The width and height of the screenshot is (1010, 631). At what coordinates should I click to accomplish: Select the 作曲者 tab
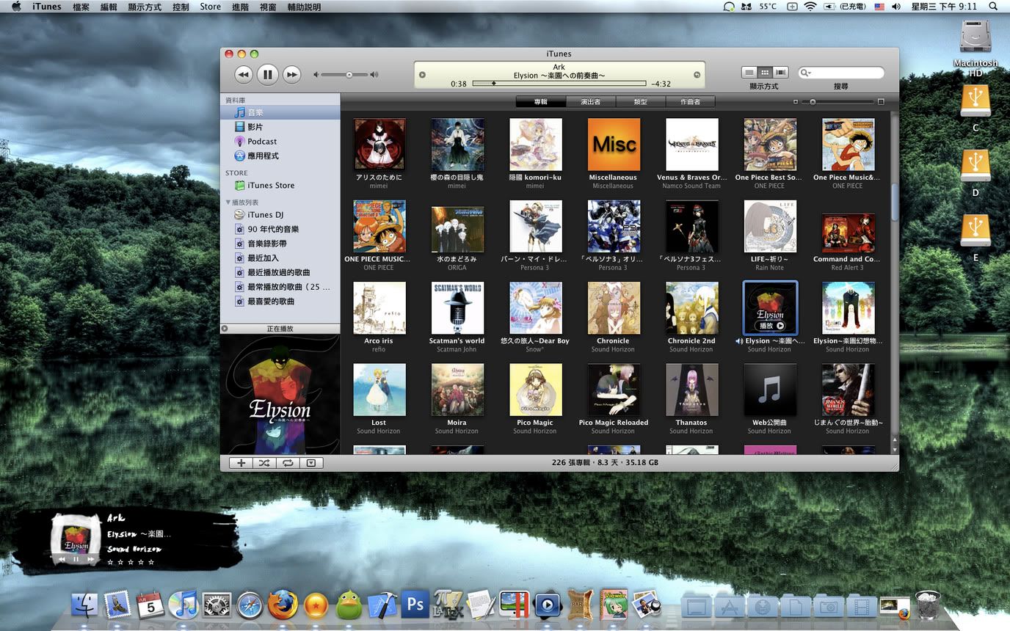[x=690, y=102]
